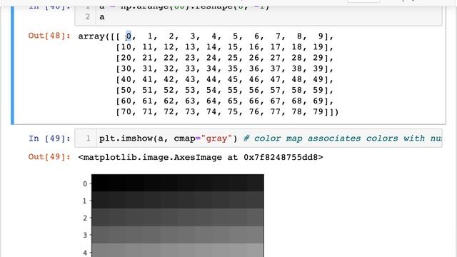Click the y-axis tick label 1 on the plot
The image size is (457, 257).
tap(85, 201)
